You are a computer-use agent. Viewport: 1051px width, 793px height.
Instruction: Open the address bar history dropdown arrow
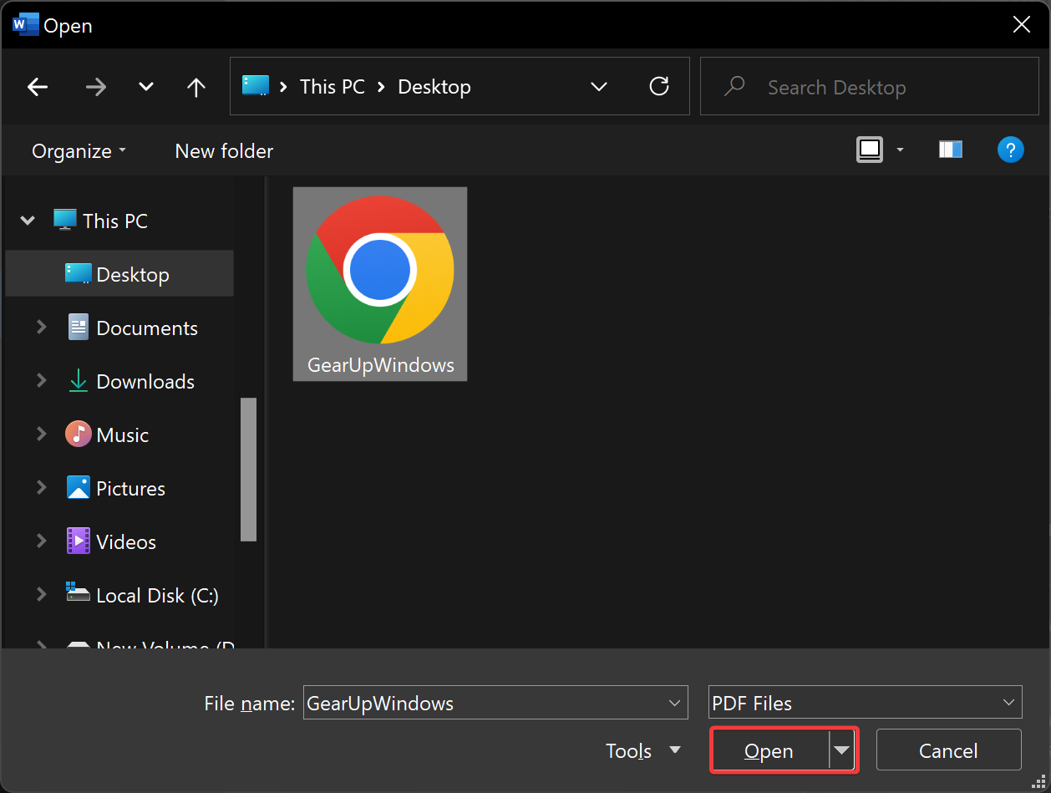pyautogui.click(x=599, y=87)
